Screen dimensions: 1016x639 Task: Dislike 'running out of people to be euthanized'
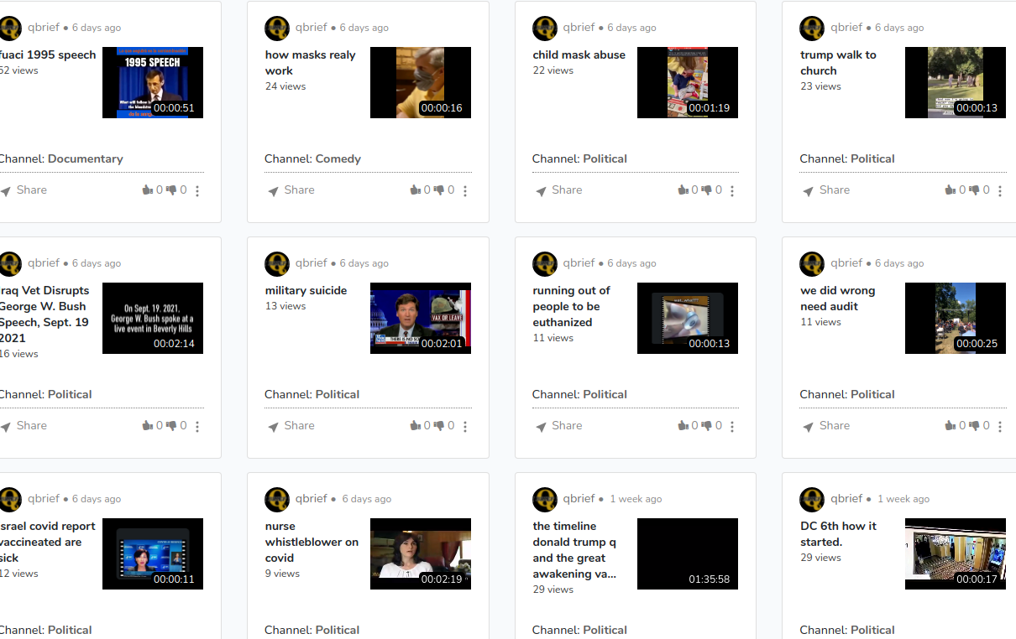pyautogui.click(x=707, y=426)
